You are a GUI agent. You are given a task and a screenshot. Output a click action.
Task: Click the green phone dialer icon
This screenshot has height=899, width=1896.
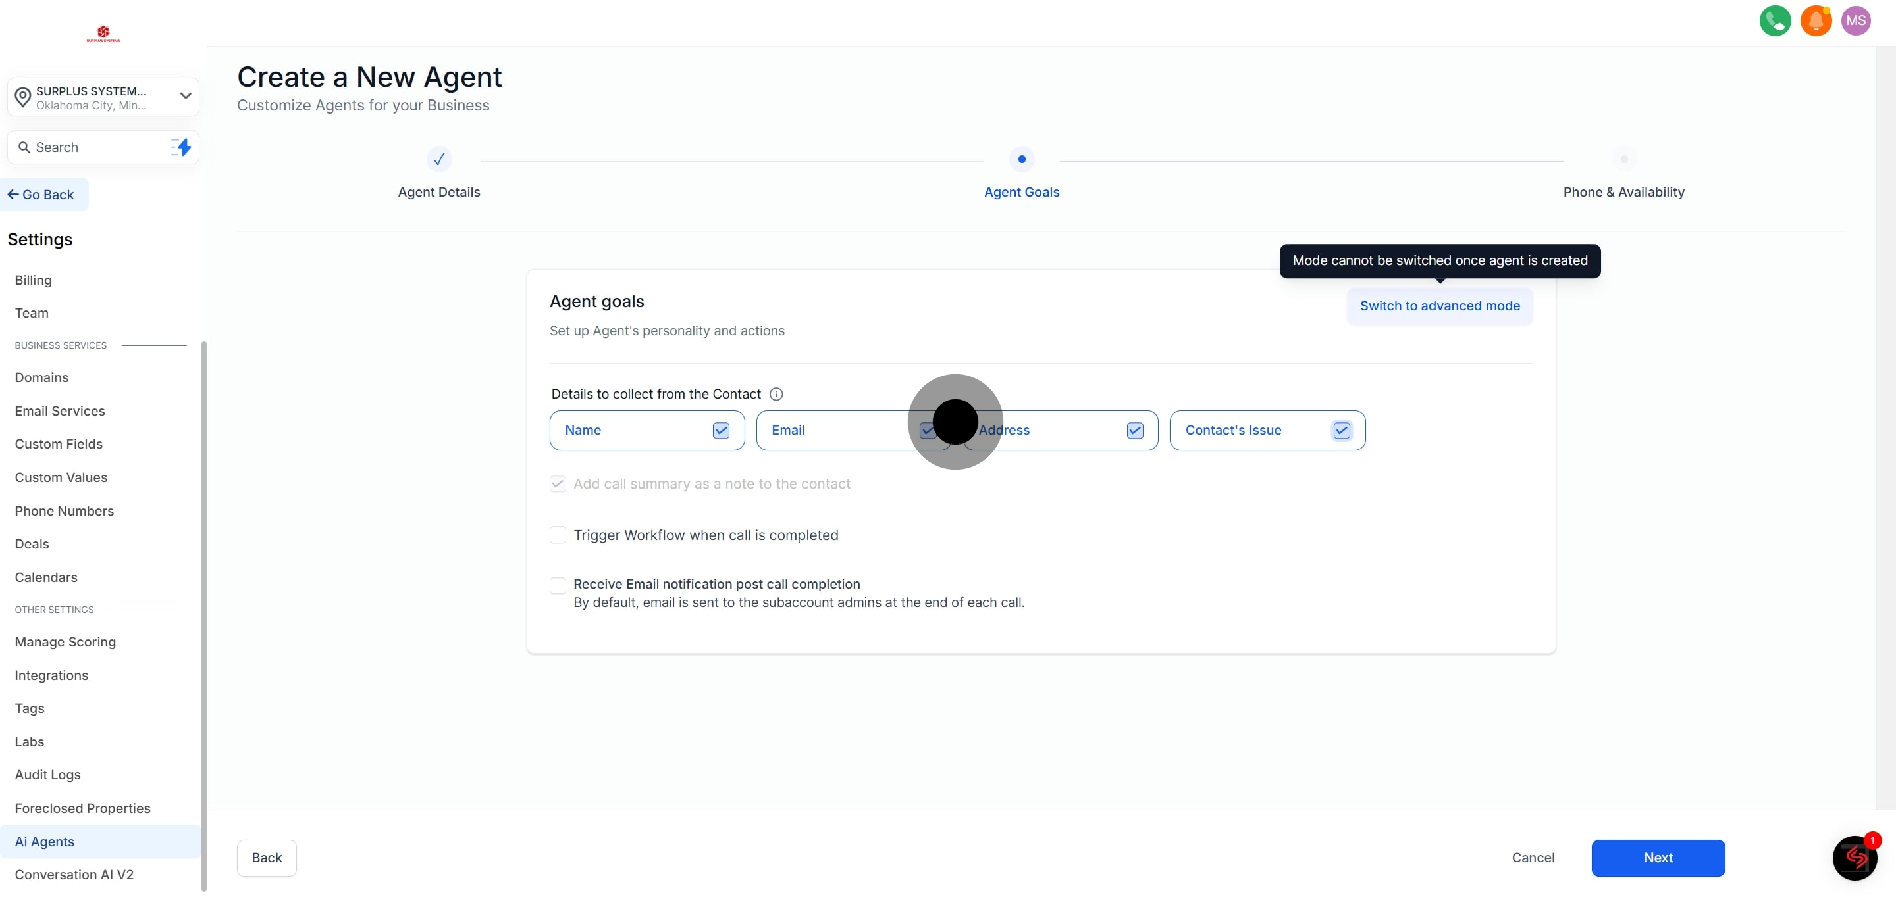pyautogui.click(x=1775, y=20)
